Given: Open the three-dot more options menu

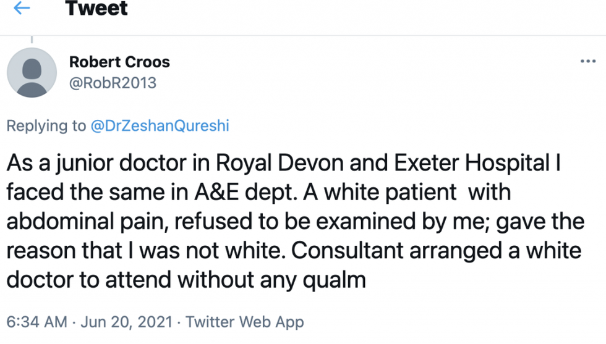Looking at the screenshot, I should tap(587, 62).
